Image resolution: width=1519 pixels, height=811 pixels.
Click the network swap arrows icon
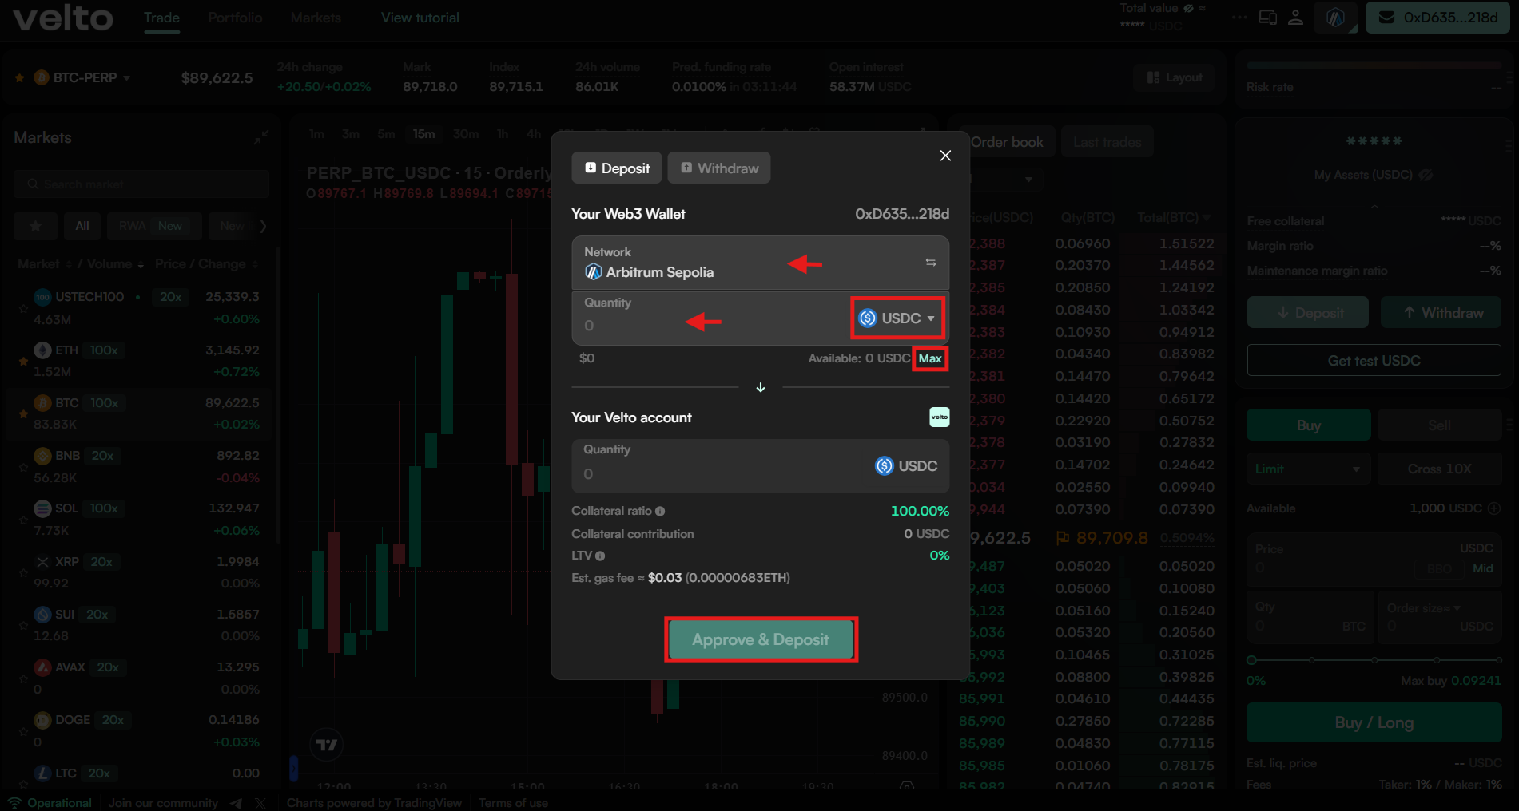pos(931,263)
